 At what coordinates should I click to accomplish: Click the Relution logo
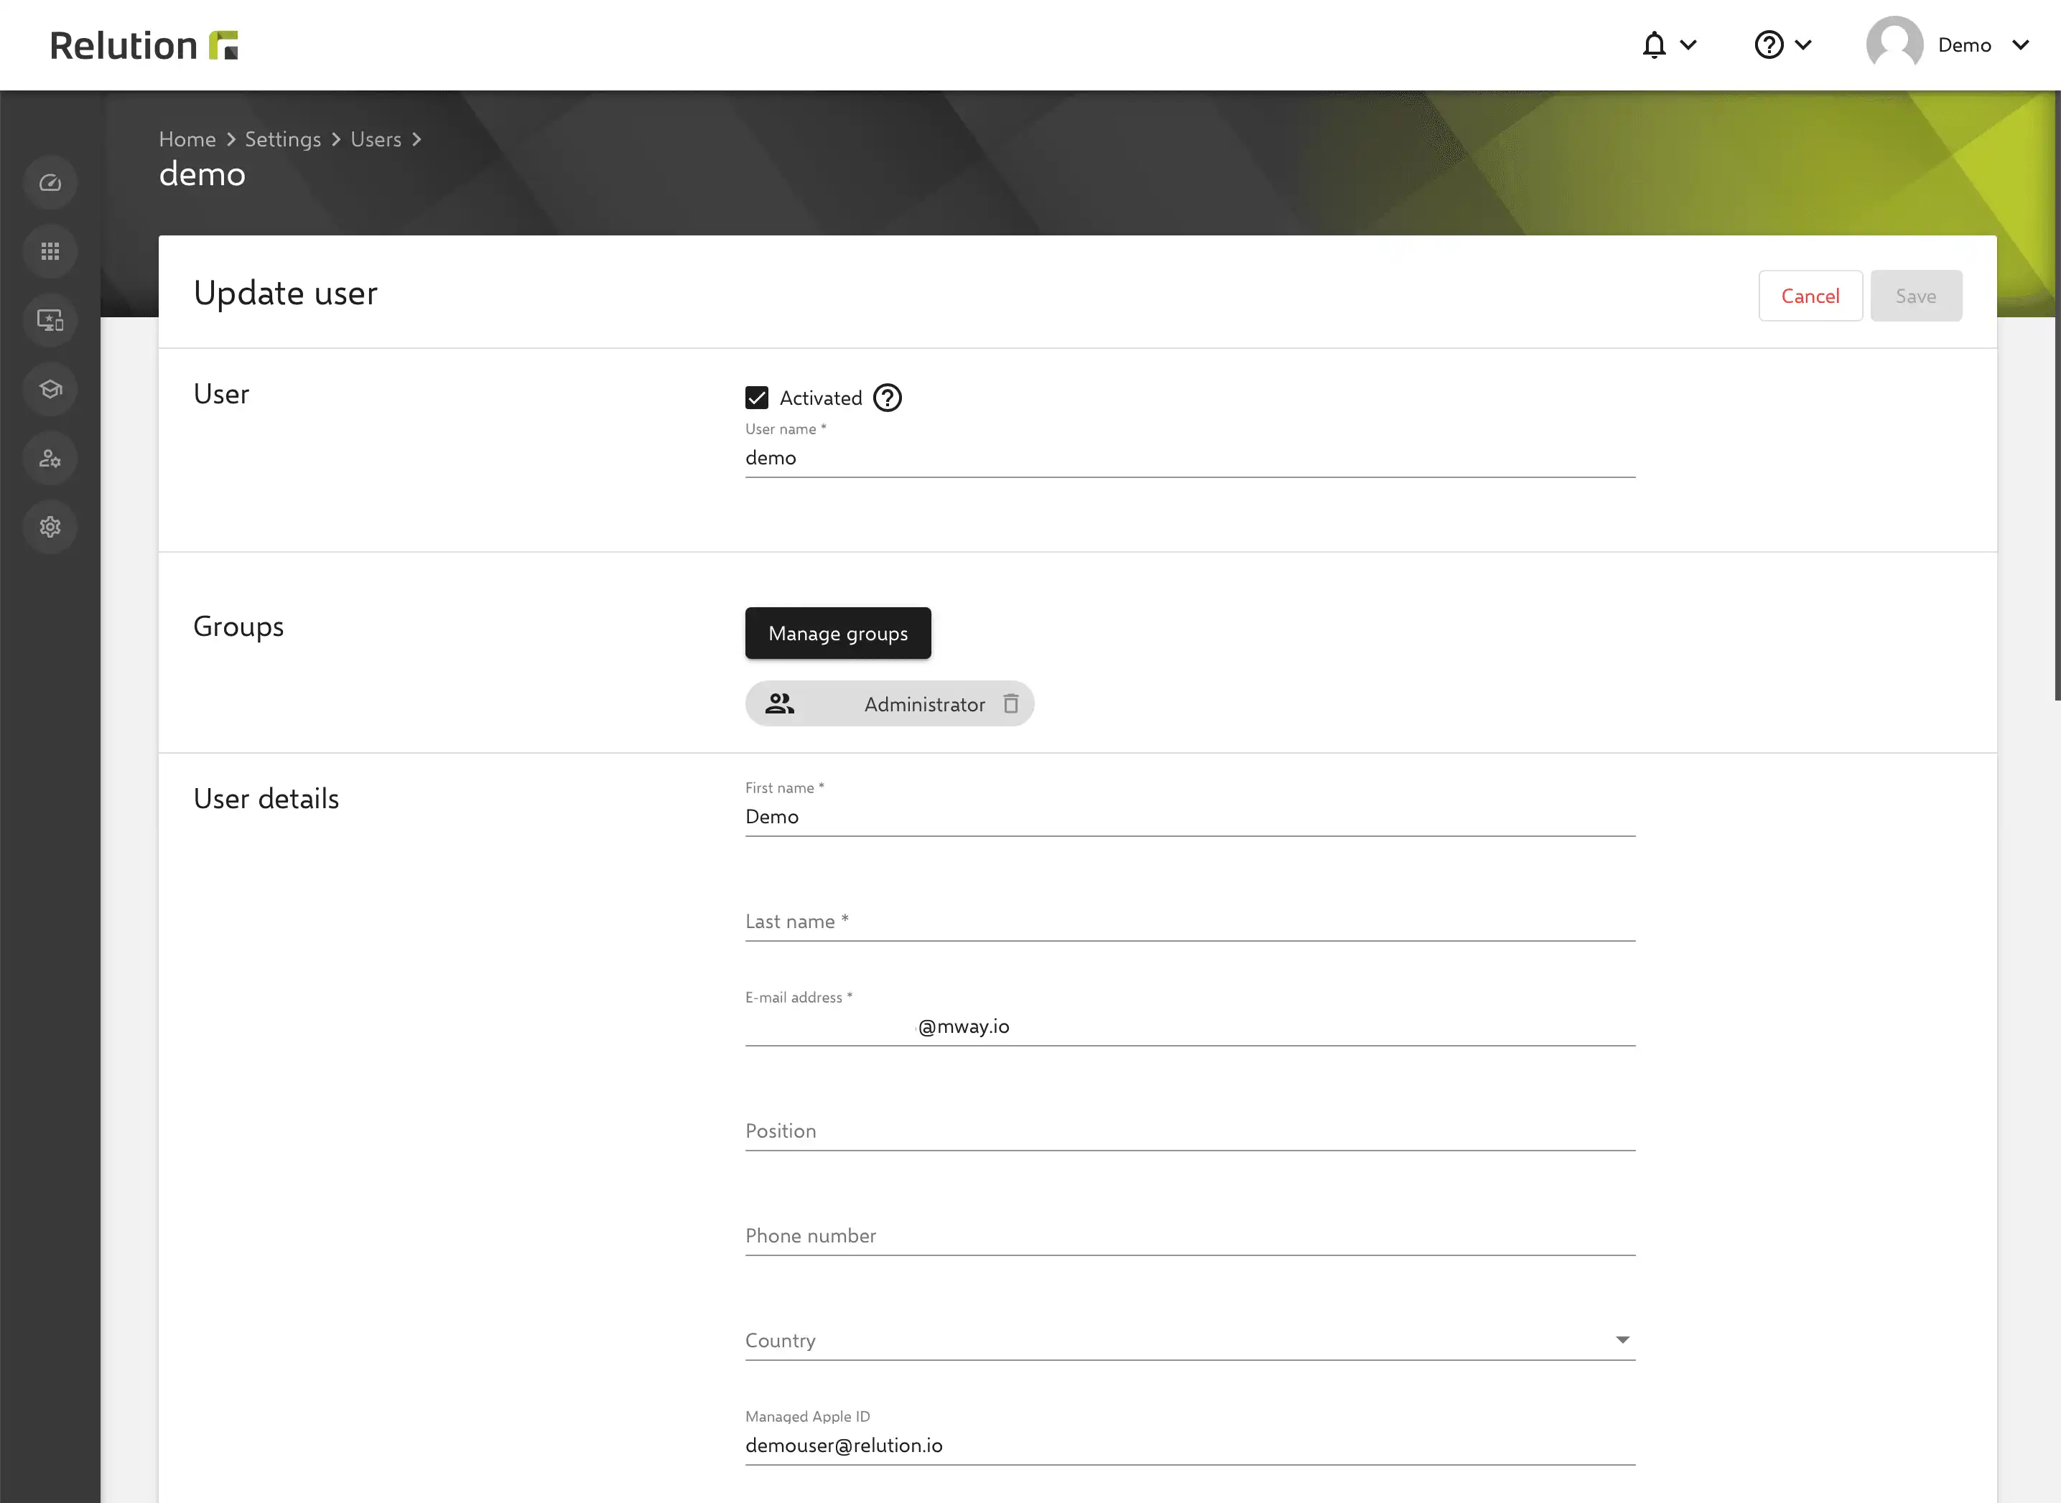click(144, 45)
